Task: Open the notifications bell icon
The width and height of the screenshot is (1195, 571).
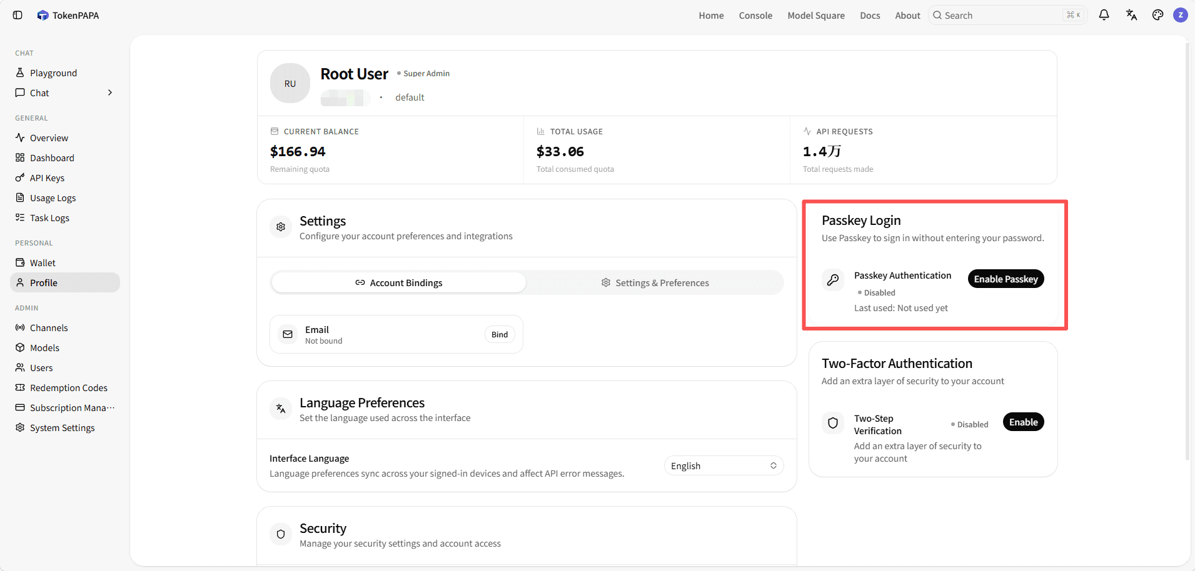Action: [1104, 15]
